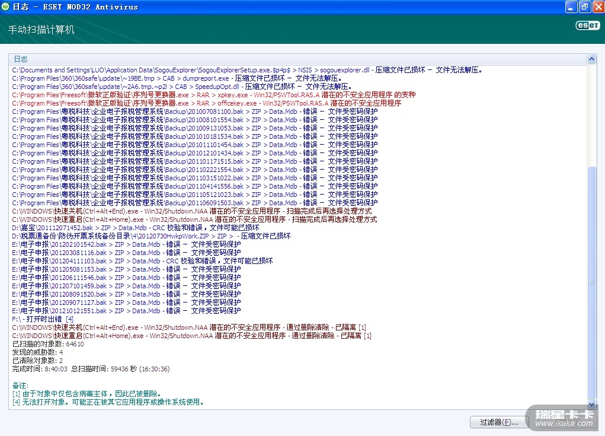605x436 pixels.
Task: Select log line E:\电子申报\201210121551.bak
Action: 126,311
